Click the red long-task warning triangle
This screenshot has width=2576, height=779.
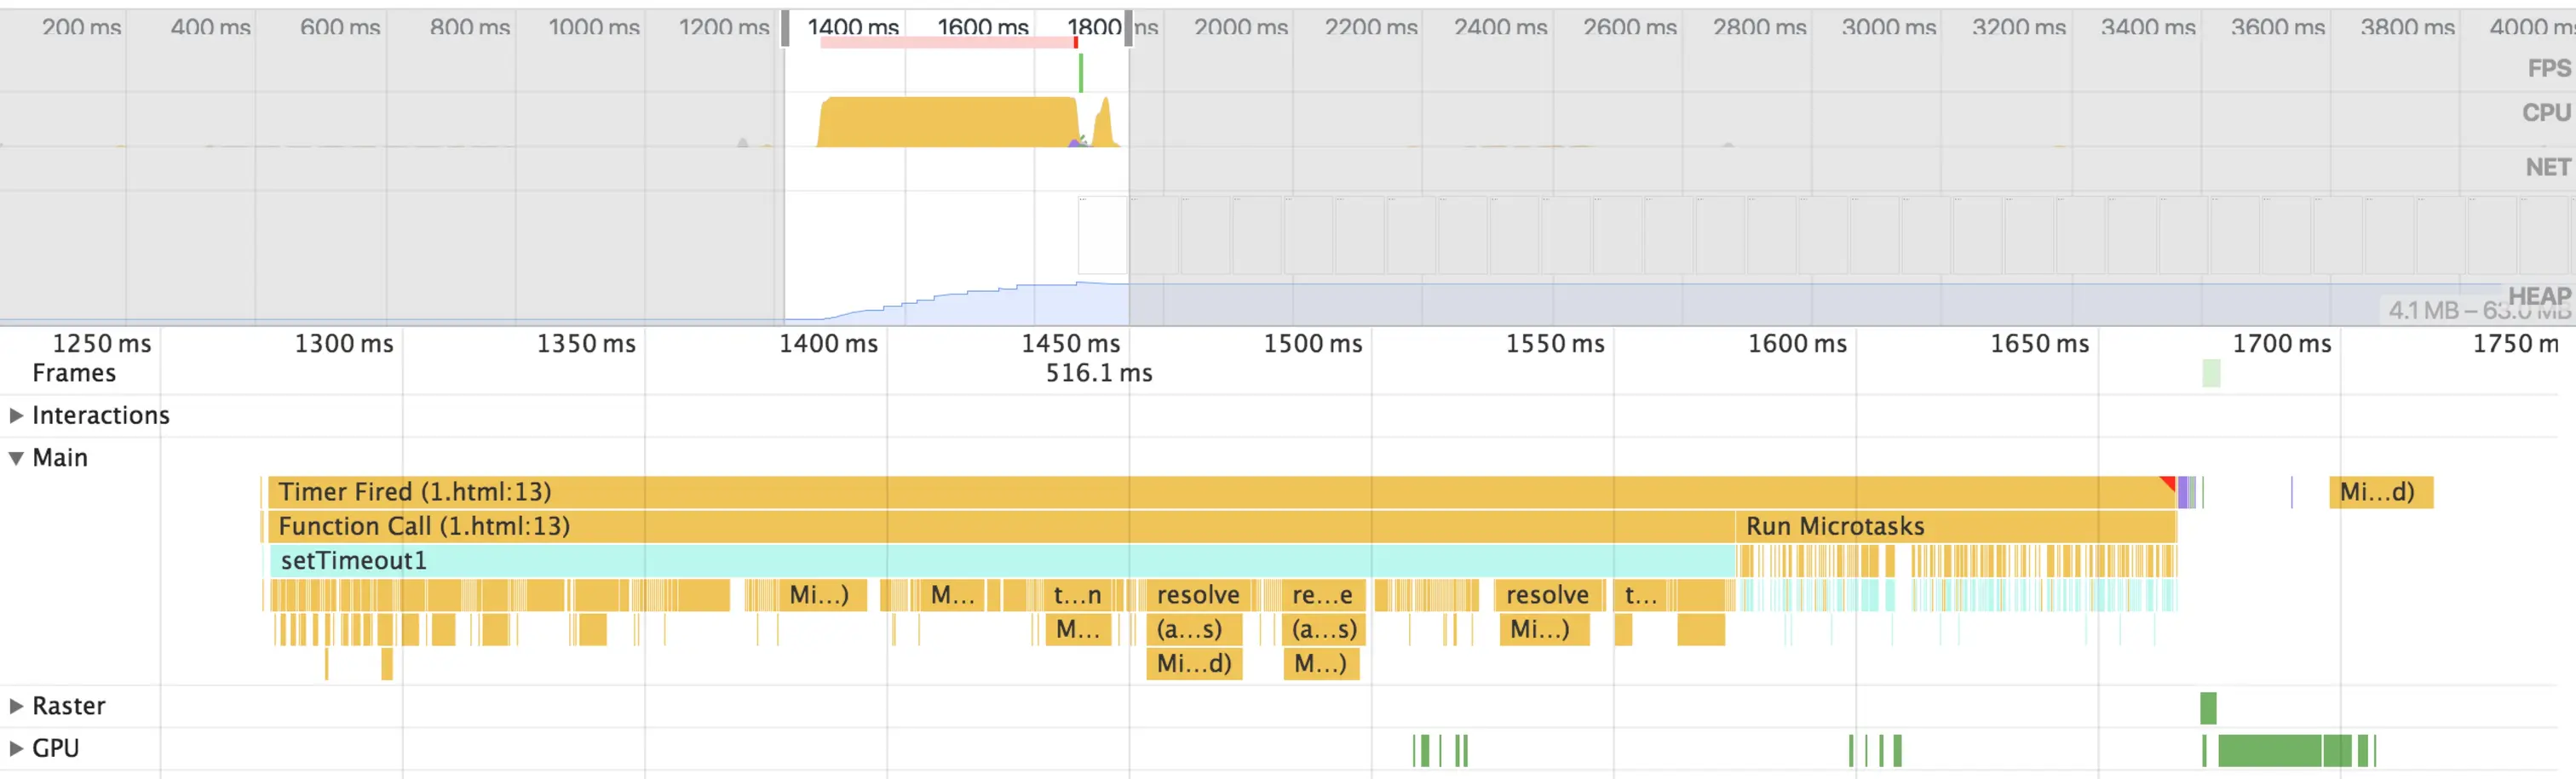tap(2168, 484)
